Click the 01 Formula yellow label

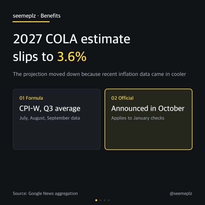click(x=31, y=98)
